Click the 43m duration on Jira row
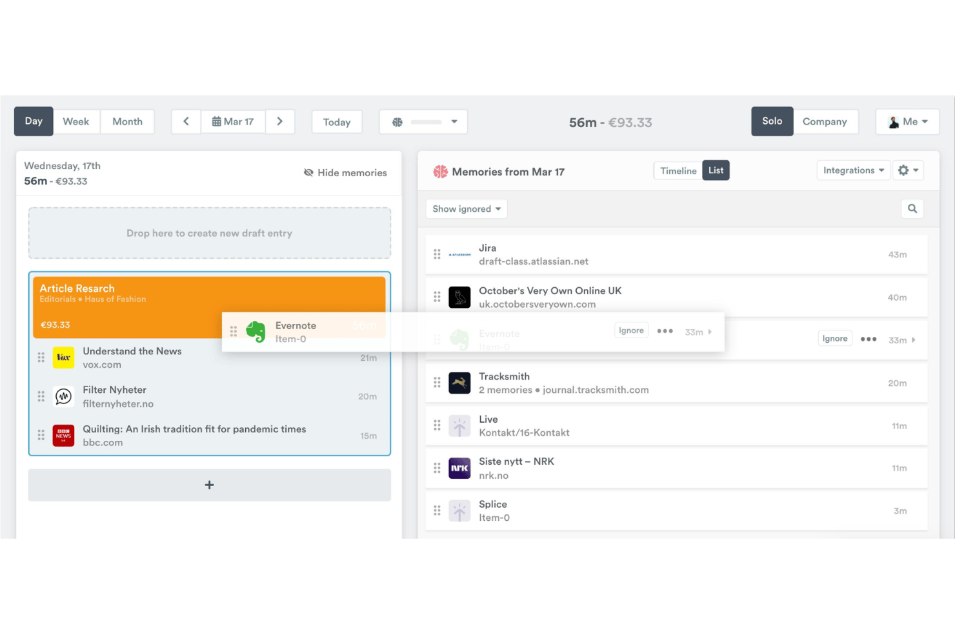Image resolution: width=955 pixels, height=637 pixels. click(x=898, y=255)
